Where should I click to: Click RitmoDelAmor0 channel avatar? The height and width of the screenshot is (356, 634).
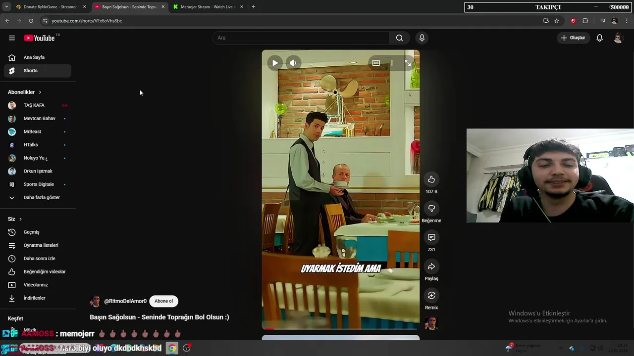95,301
